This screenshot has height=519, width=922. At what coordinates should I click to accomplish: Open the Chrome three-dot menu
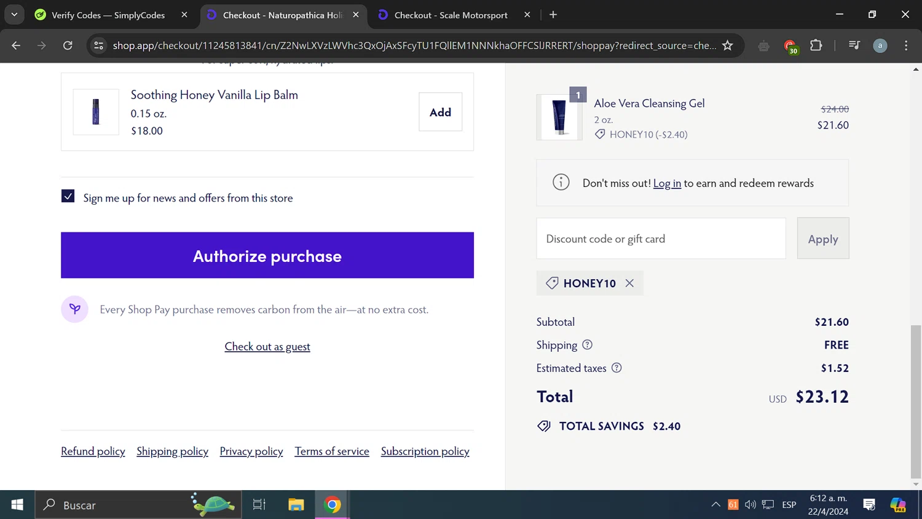[906, 46]
